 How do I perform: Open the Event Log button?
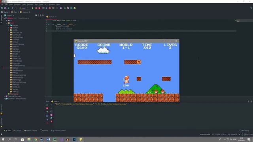coord(244,131)
